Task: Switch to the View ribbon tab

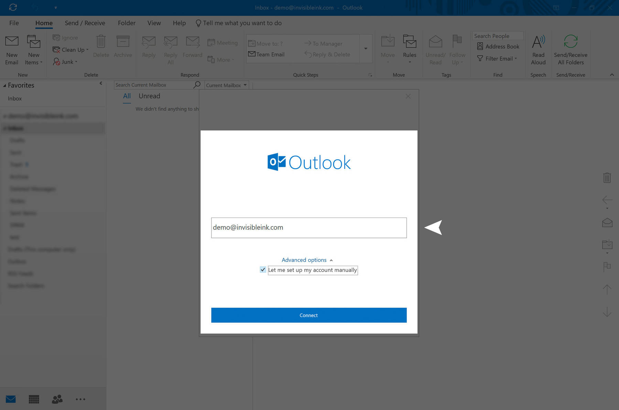Action: pos(154,23)
